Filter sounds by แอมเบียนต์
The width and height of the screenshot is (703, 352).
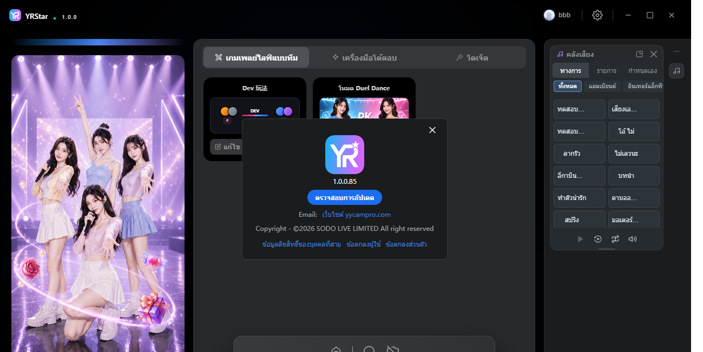602,86
